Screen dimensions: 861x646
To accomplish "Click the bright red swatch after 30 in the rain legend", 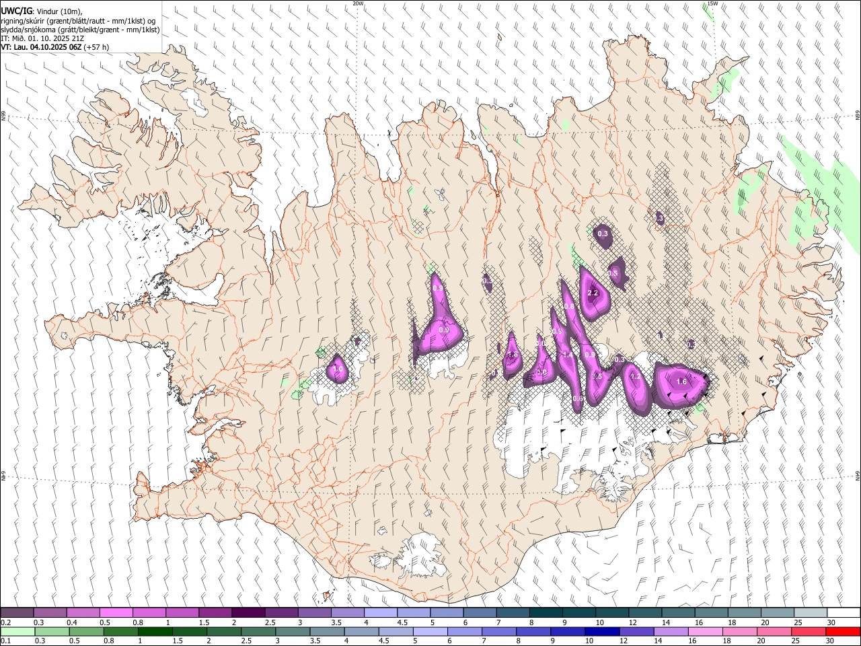I will click(843, 632).
